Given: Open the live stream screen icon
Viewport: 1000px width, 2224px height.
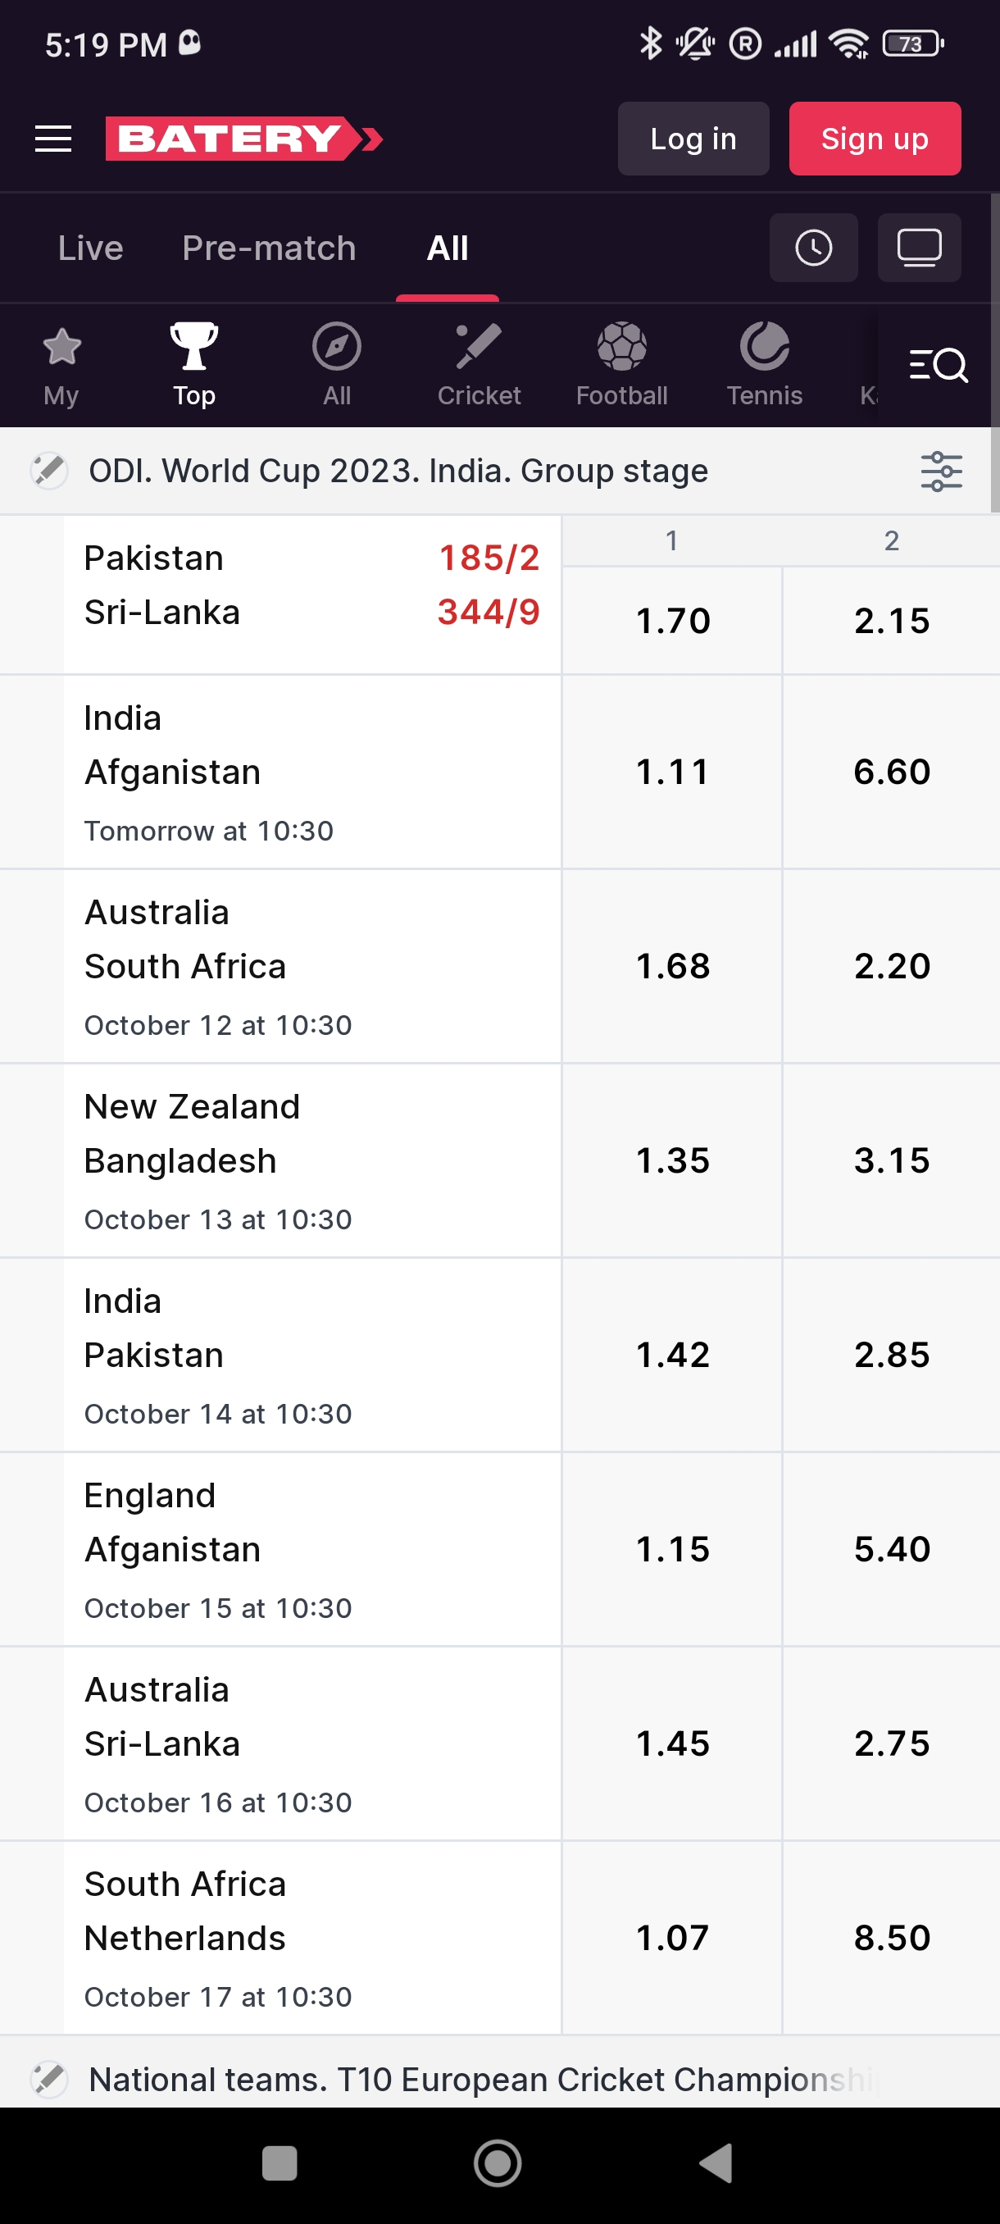Looking at the screenshot, I should coord(919,248).
